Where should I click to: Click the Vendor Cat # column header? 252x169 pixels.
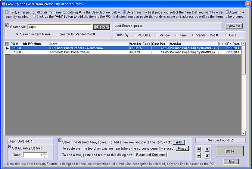[x=140, y=44]
